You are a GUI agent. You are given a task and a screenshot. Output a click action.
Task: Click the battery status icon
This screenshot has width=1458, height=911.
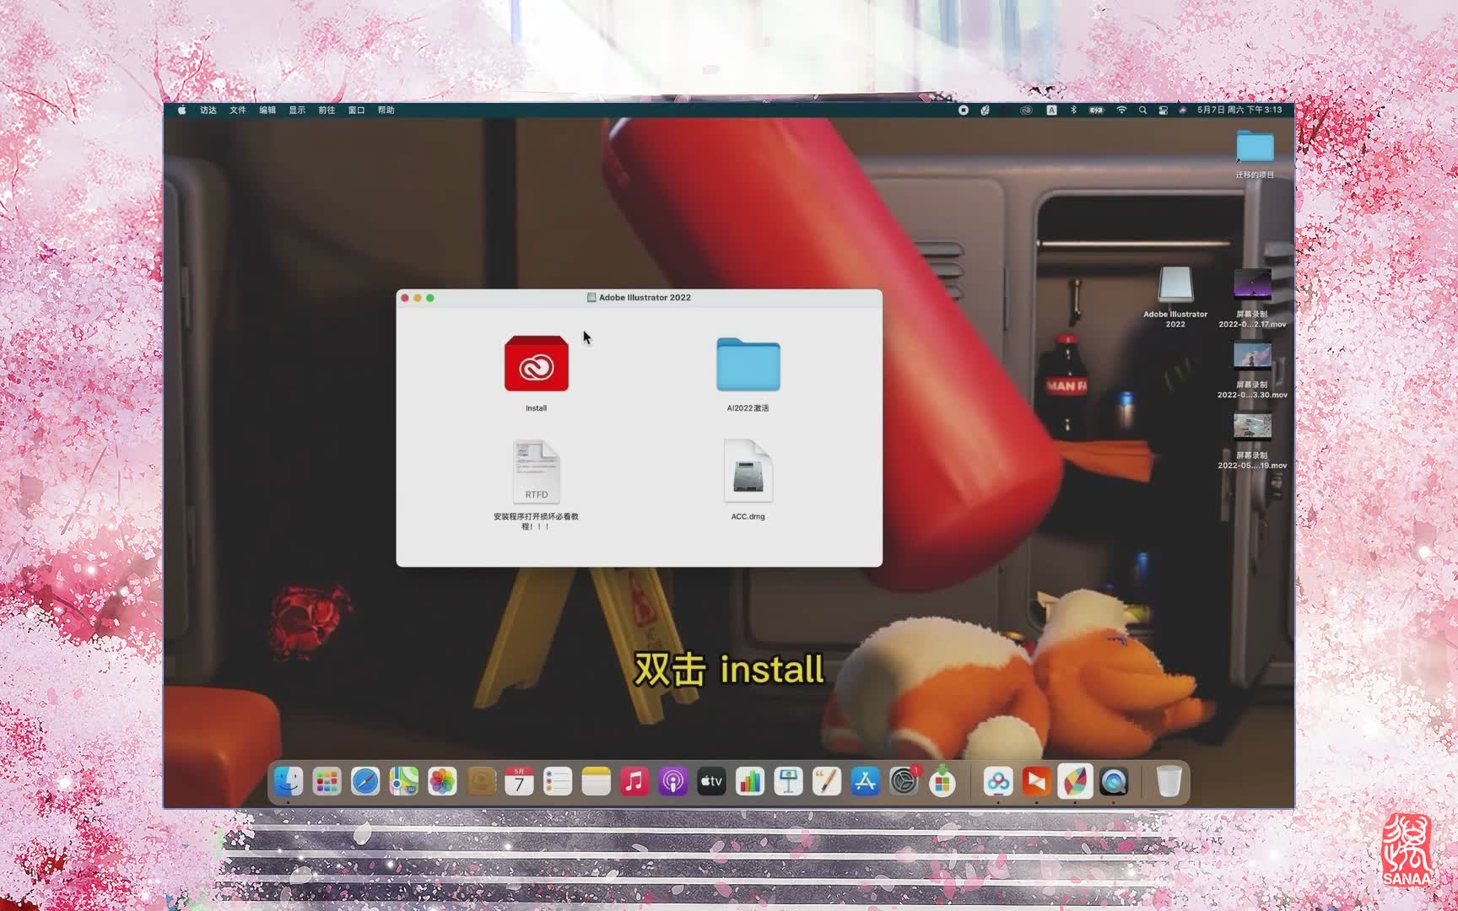1096,111
